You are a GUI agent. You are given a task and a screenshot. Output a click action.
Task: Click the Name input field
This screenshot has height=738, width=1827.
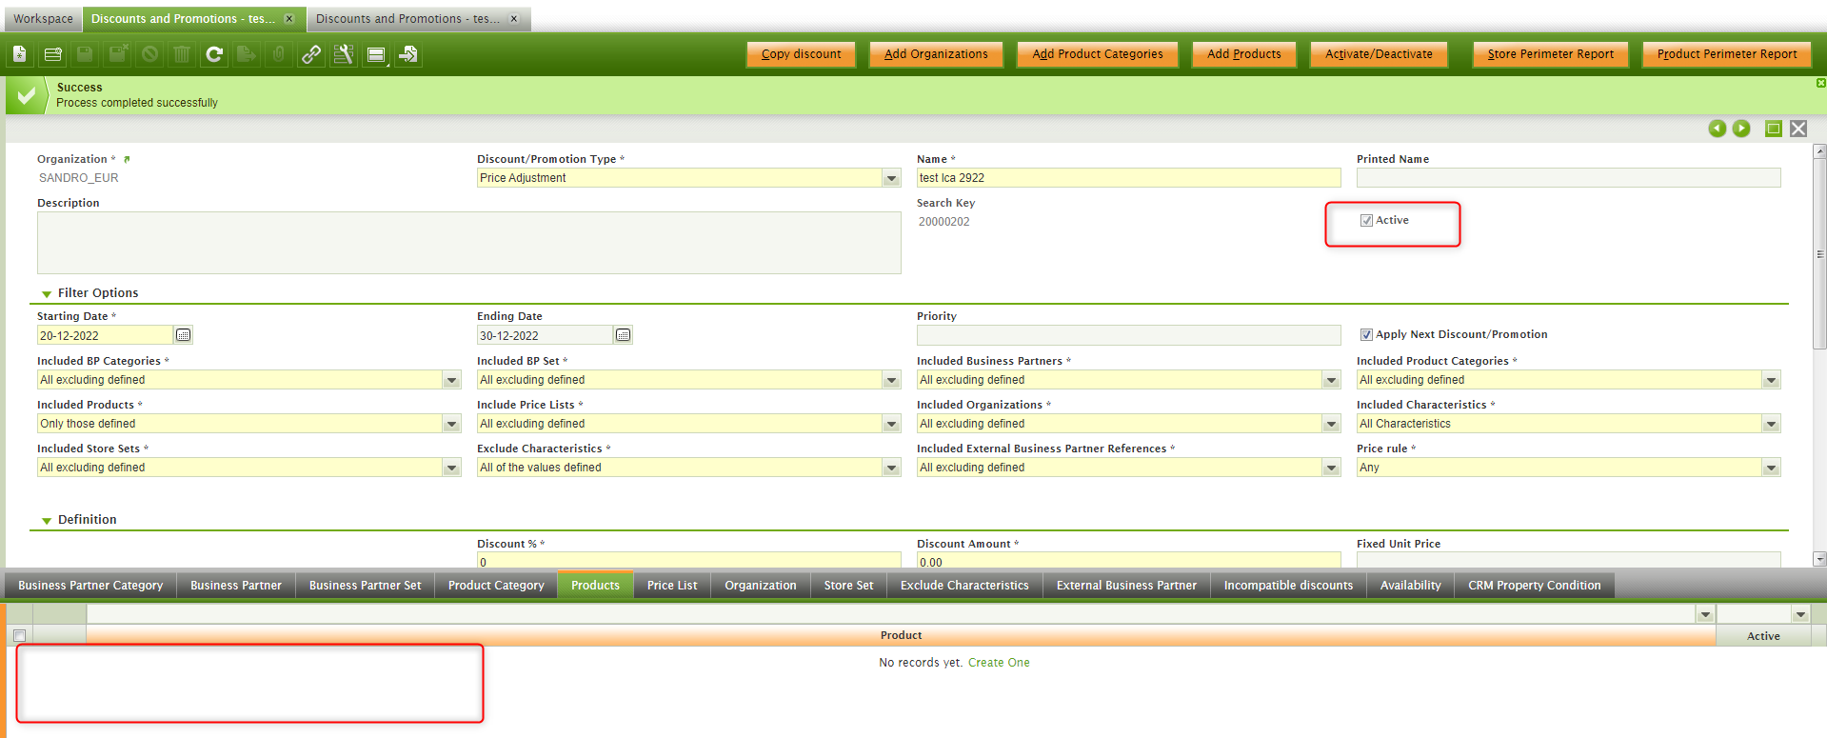(1127, 178)
